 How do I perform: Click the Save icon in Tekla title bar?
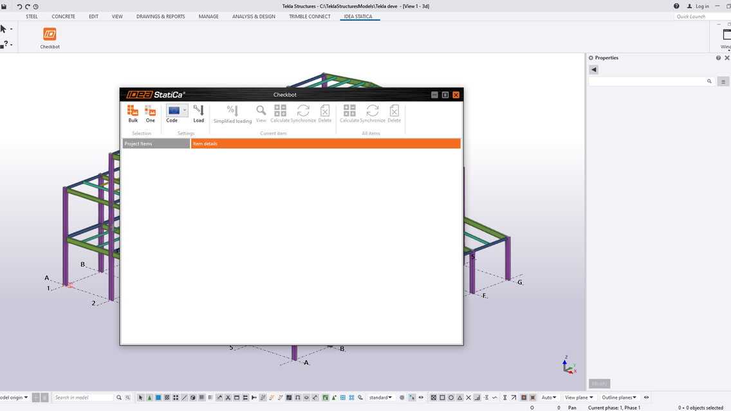point(5,6)
